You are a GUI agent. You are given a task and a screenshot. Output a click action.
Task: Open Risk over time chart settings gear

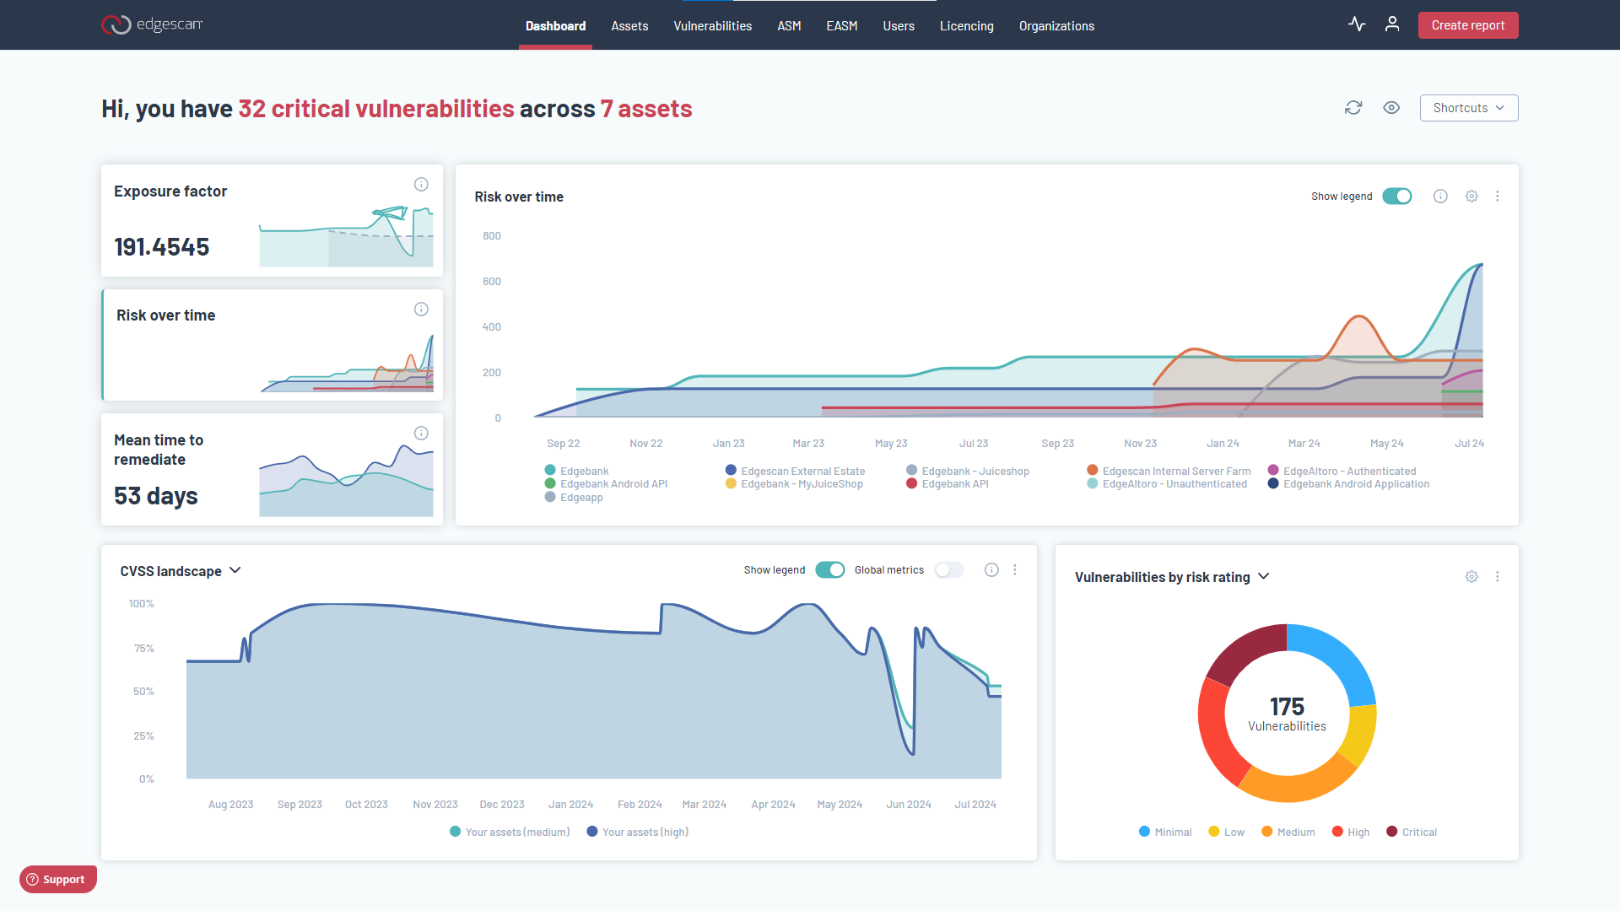tap(1471, 197)
